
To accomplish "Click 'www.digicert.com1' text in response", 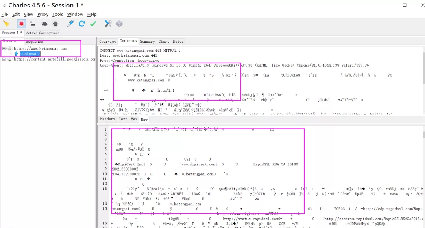I will tap(199, 164).
